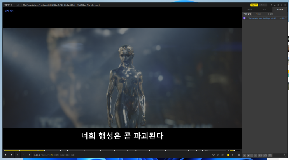289x160 pixels.
Task: Click the DD+ audio codec badge
Action: point(68,155)
